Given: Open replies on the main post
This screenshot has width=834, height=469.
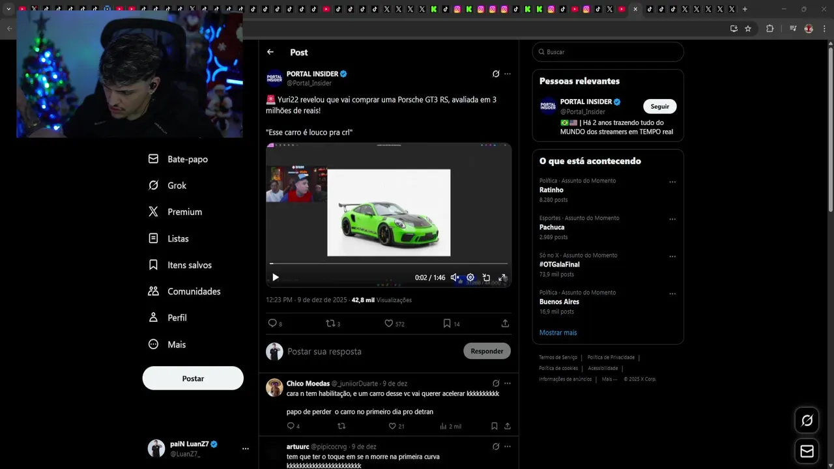Looking at the screenshot, I should (x=275, y=323).
